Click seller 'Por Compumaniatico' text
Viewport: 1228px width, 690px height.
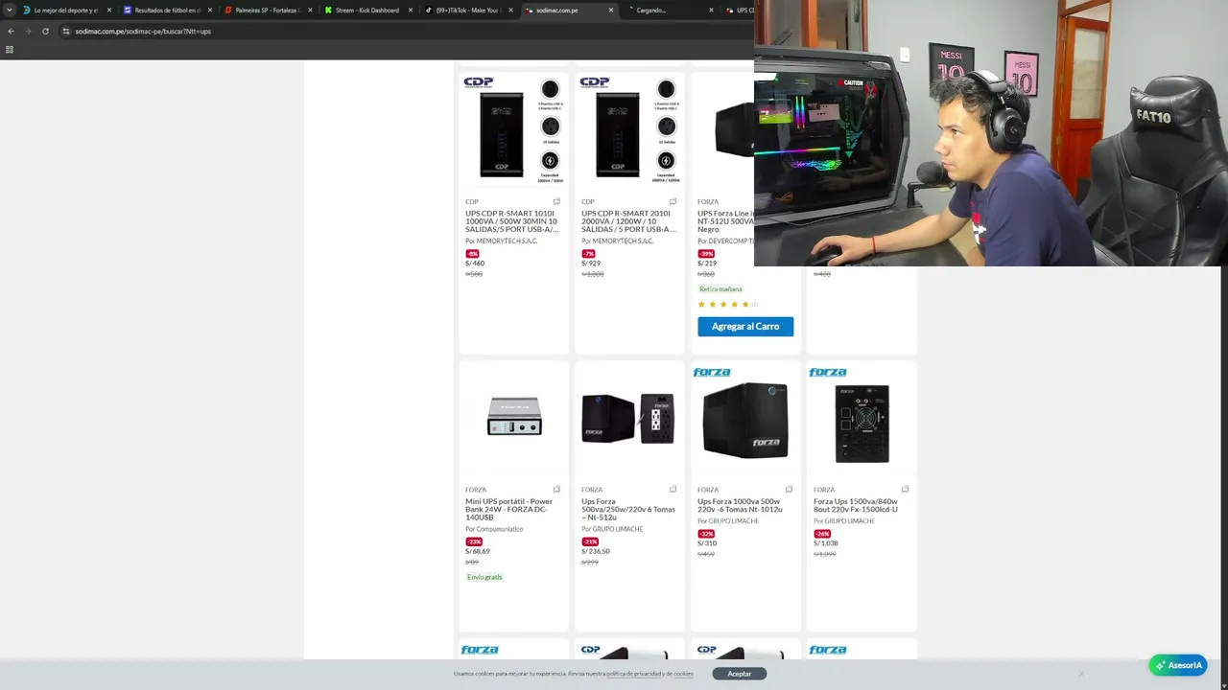pyautogui.click(x=494, y=529)
